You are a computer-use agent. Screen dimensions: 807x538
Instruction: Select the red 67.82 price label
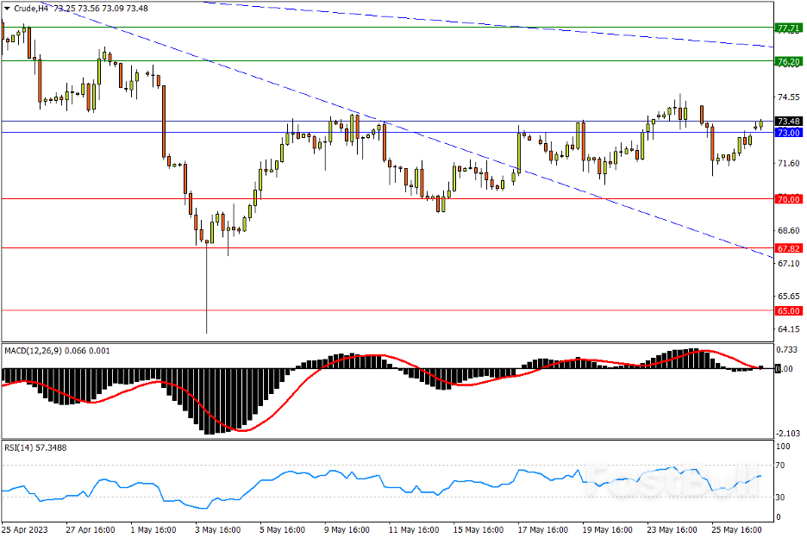789,248
